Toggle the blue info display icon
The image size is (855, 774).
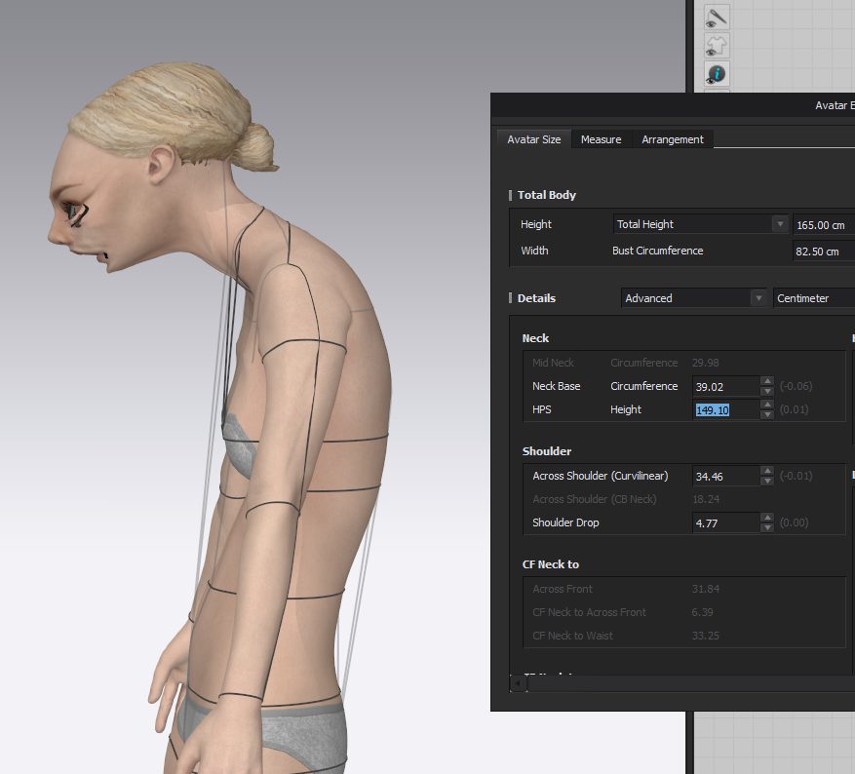tap(717, 74)
